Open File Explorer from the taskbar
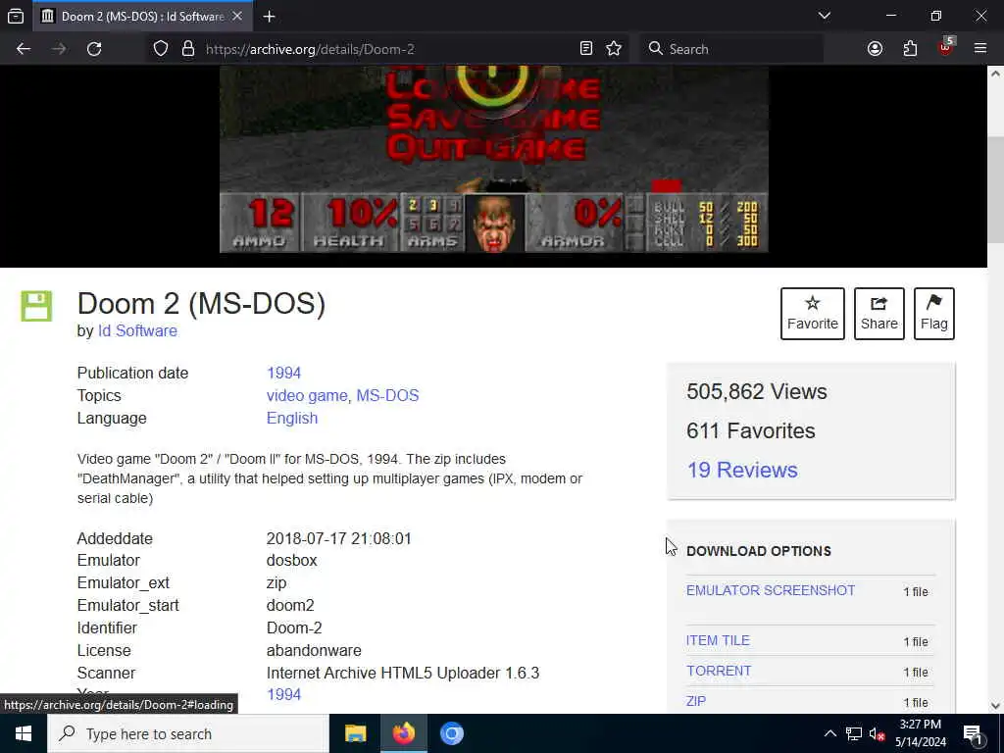This screenshot has height=753, width=1004. 355,733
